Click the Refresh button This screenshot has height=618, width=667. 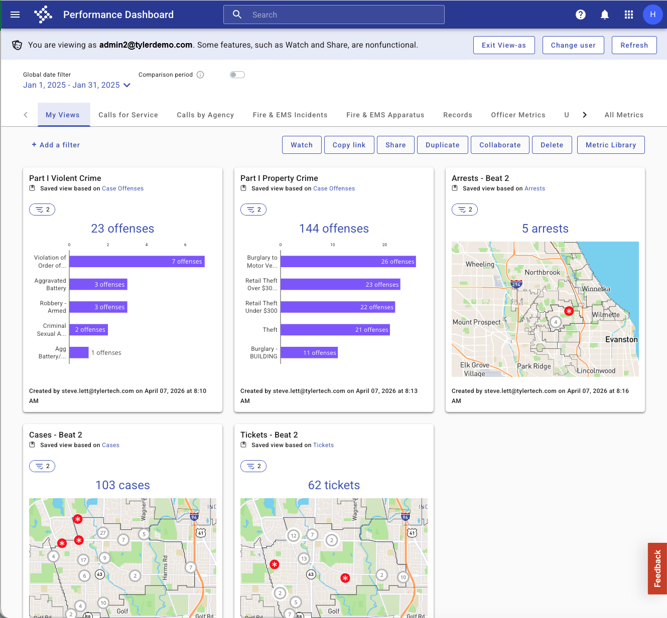634,45
